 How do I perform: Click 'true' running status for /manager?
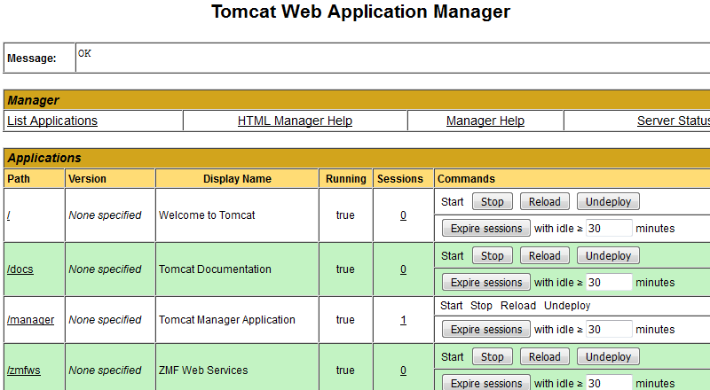[x=345, y=320]
